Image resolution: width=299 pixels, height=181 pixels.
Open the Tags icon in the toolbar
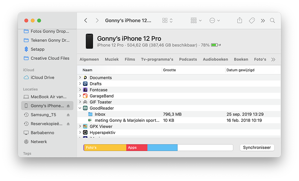coord(251,20)
